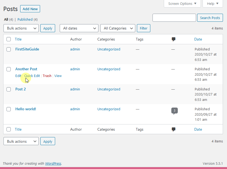Open the 3 comments on Hello world!
Screen dimensions: 227x169
(x=174, y=110)
